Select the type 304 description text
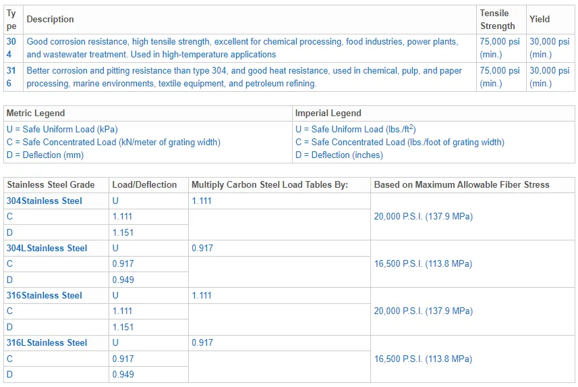Screen dimensions: 578x387 [241, 48]
